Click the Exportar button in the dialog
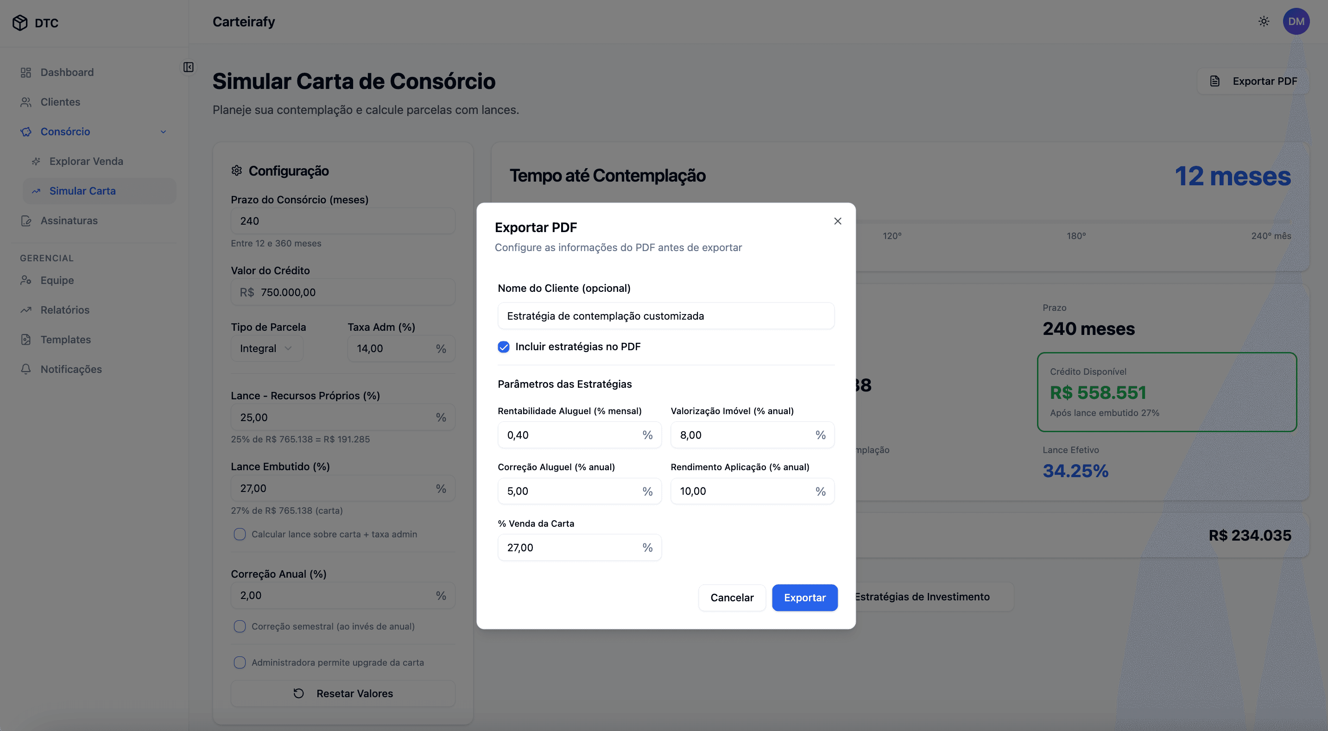This screenshot has height=731, width=1328. point(805,598)
